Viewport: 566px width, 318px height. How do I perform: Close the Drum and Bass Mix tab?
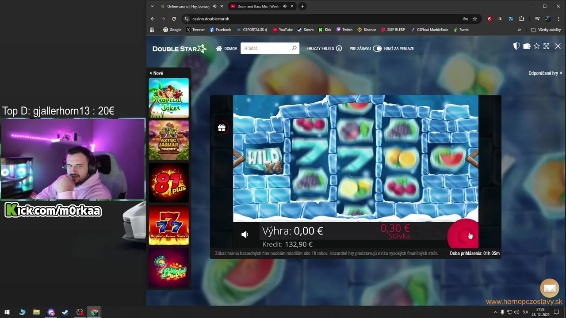(x=292, y=7)
